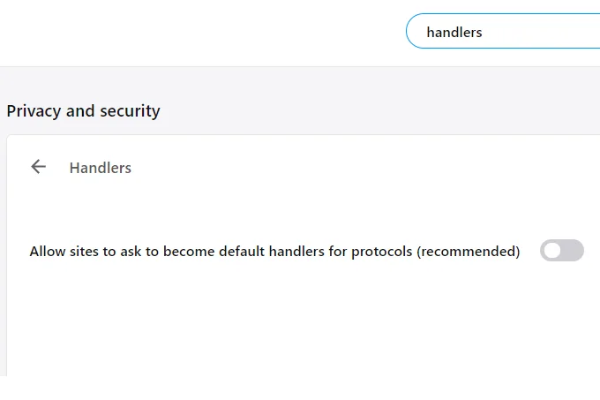600x400 pixels.
Task: Toggle the default protocol handlers switch
Action: [x=562, y=251]
